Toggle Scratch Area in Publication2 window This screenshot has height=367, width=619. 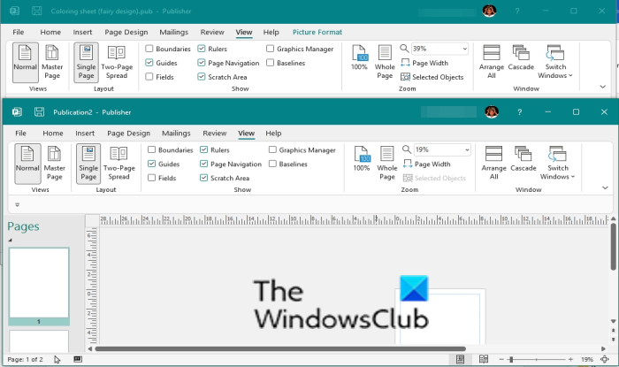point(203,178)
